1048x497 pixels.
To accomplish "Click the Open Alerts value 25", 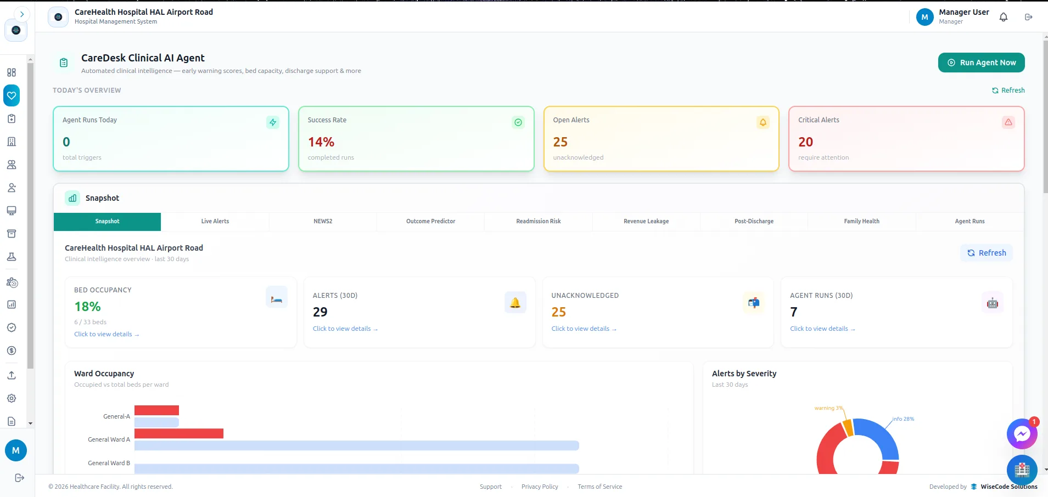I will 560,142.
